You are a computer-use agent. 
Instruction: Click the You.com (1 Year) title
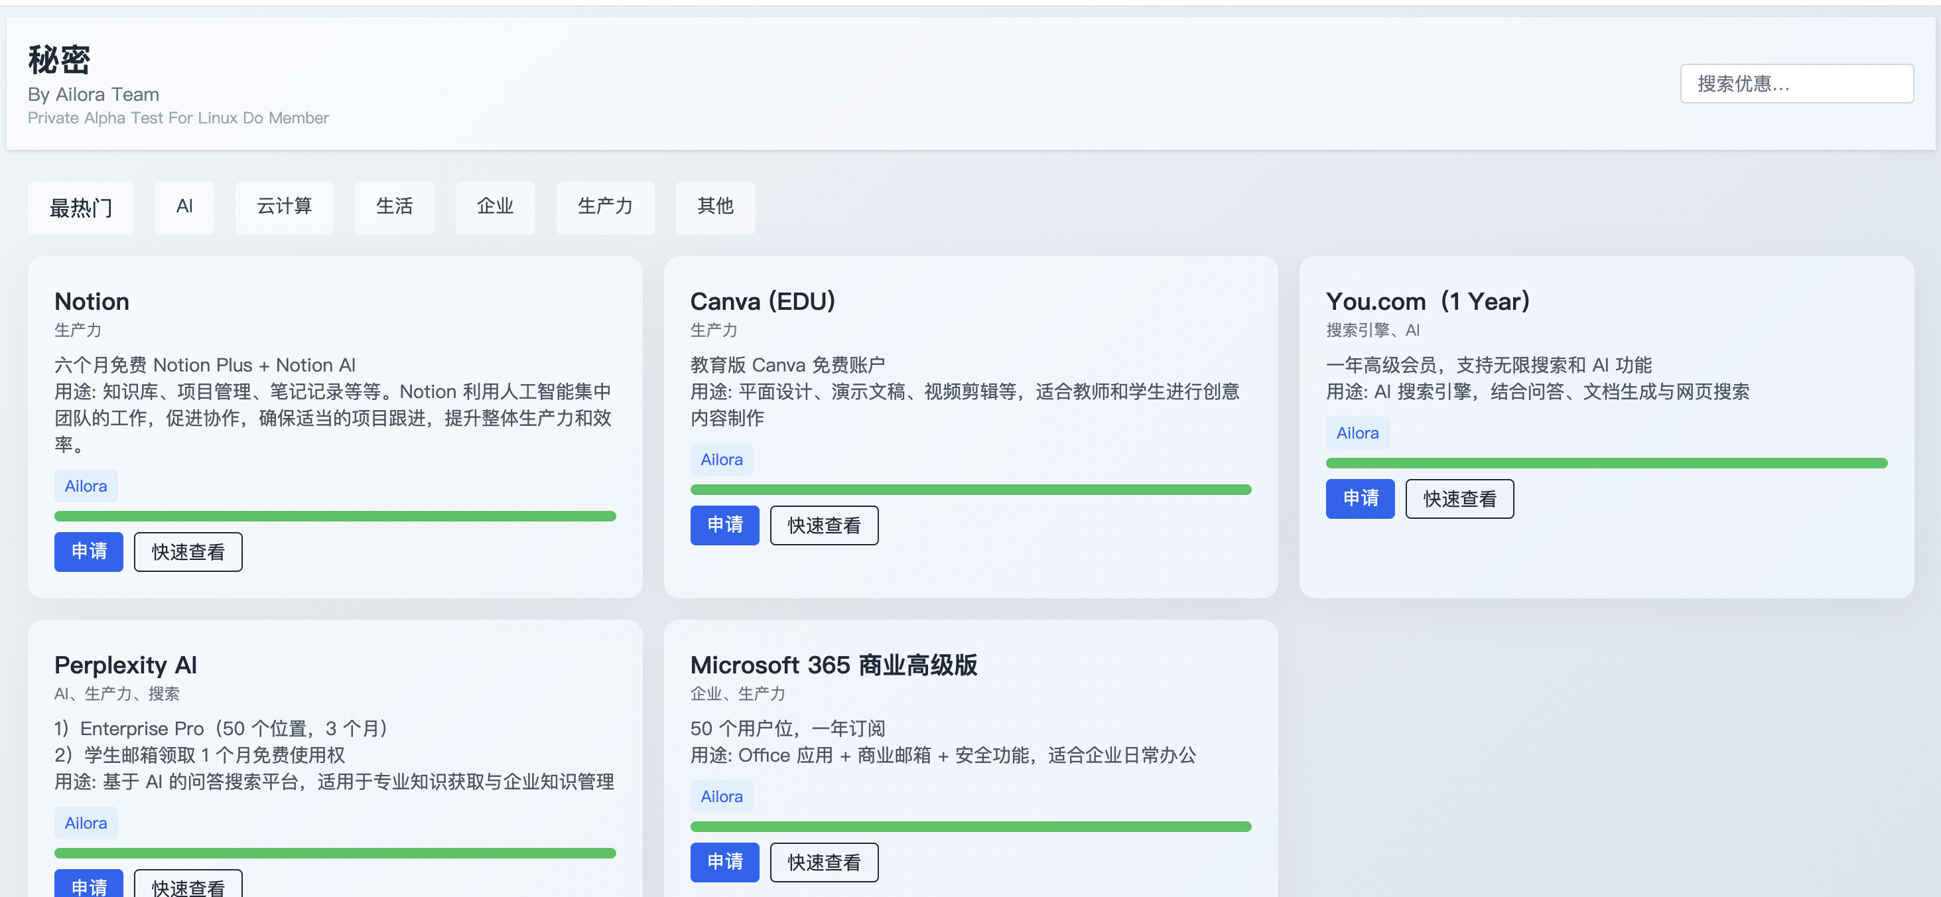coord(1428,301)
